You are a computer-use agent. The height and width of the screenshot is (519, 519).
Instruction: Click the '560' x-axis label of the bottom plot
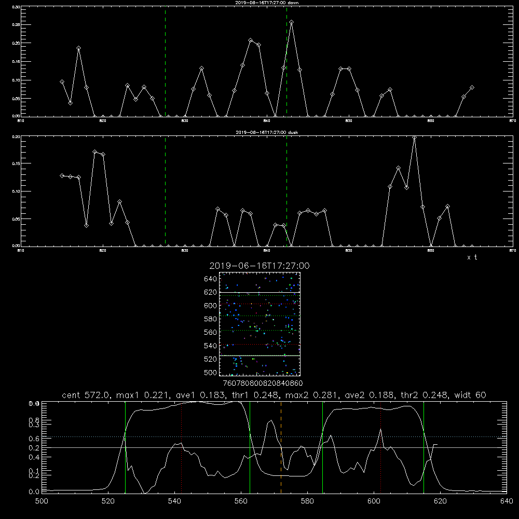[241, 501]
